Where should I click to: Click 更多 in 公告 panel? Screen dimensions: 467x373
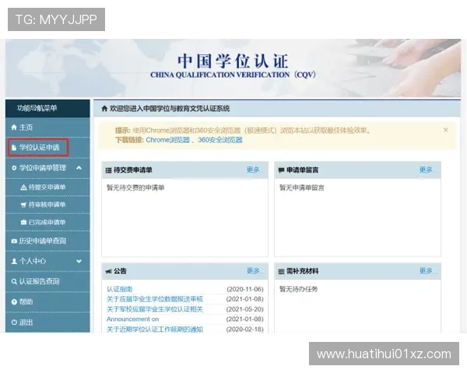(255, 271)
